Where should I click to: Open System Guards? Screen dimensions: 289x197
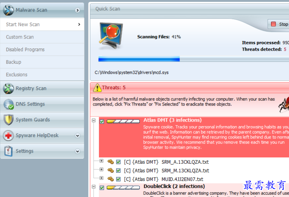pyautogui.click(x=42, y=120)
